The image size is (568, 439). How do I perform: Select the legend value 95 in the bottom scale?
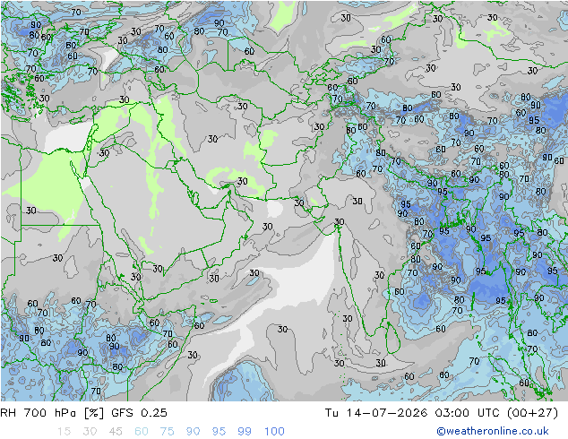219,432
